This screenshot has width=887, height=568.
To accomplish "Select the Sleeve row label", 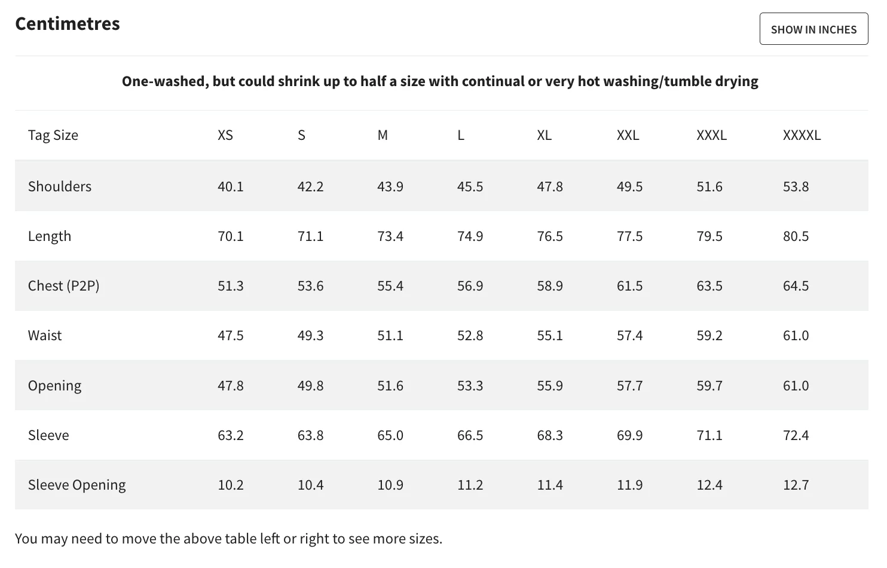I will (x=48, y=435).
